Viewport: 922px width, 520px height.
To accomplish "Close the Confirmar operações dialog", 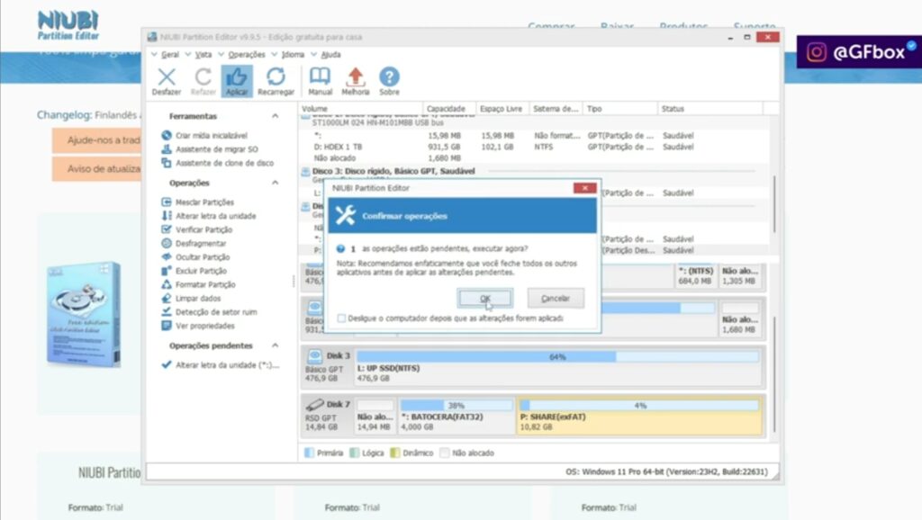I will pyautogui.click(x=584, y=188).
